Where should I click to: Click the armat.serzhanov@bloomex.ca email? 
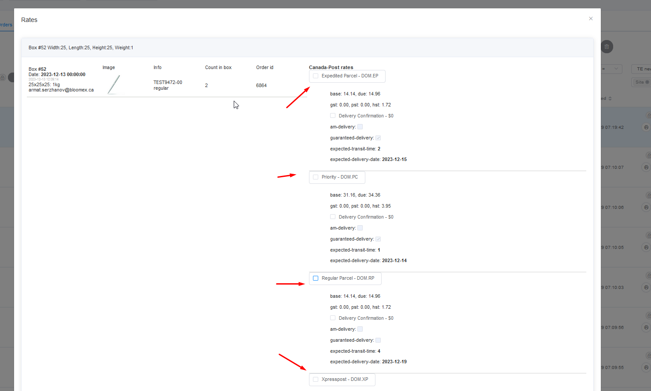[x=61, y=90]
